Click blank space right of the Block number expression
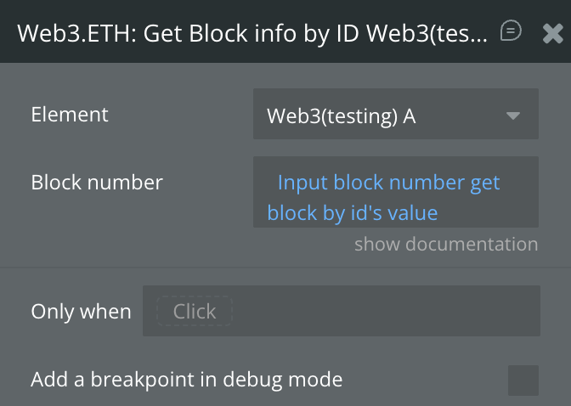 [x=493, y=212]
